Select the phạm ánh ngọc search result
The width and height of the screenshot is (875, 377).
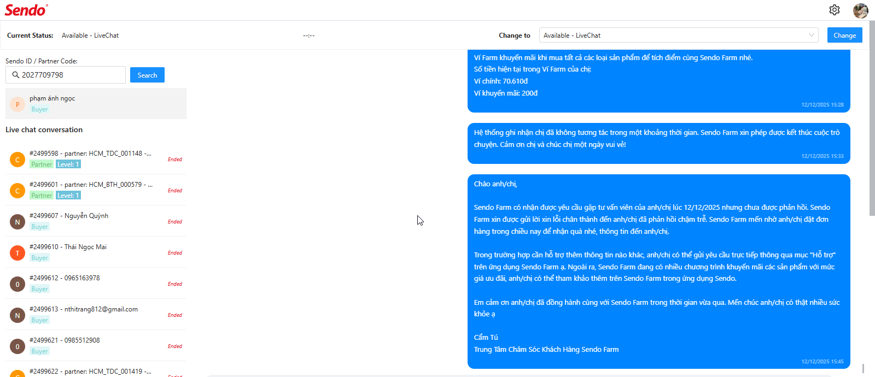click(x=96, y=103)
